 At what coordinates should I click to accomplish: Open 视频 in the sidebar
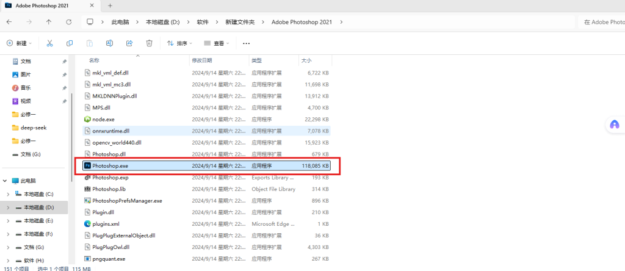point(26,101)
